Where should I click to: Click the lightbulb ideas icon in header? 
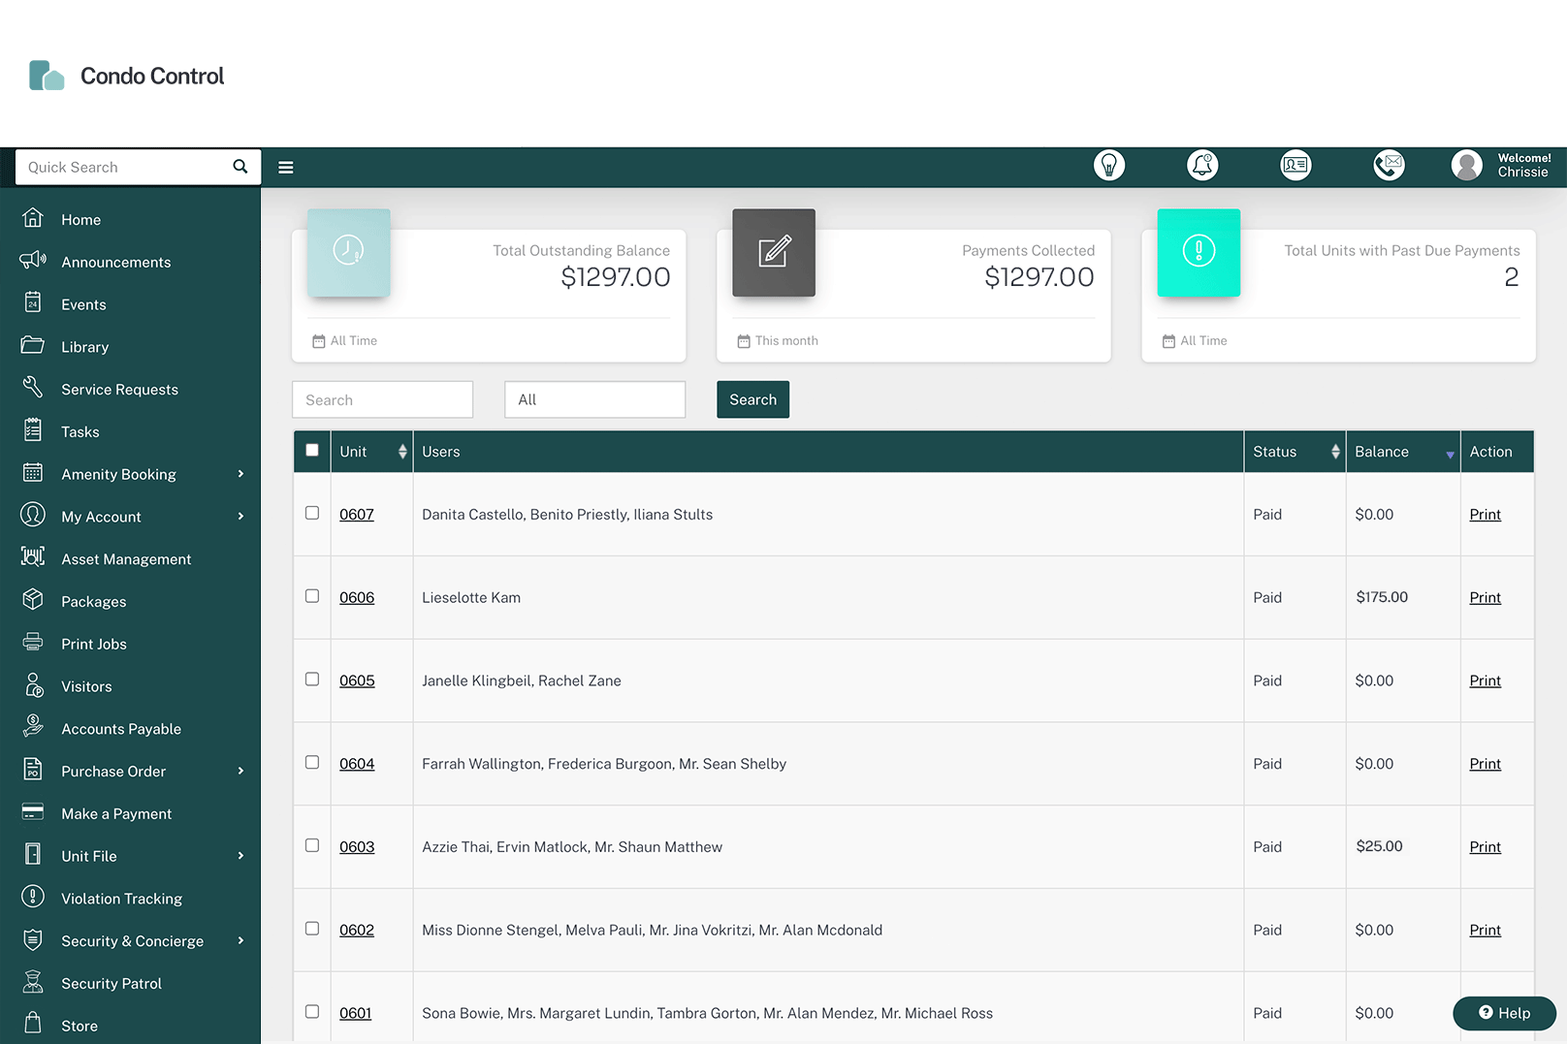1108,166
